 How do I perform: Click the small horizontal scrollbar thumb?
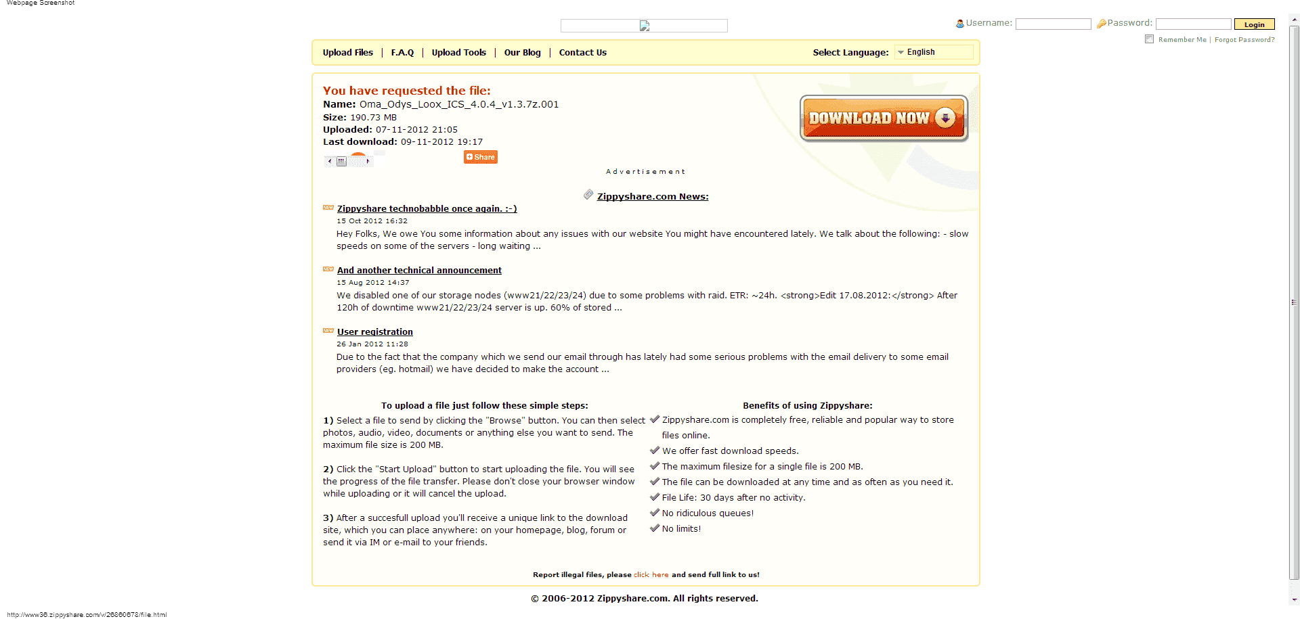pos(341,161)
